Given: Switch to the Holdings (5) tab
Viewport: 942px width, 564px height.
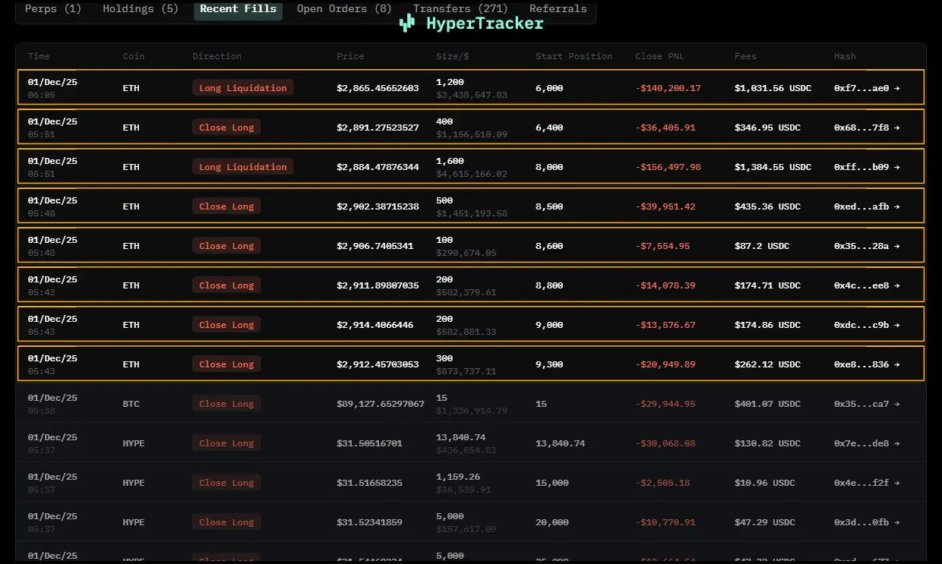Looking at the screenshot, I should point(141,9).
